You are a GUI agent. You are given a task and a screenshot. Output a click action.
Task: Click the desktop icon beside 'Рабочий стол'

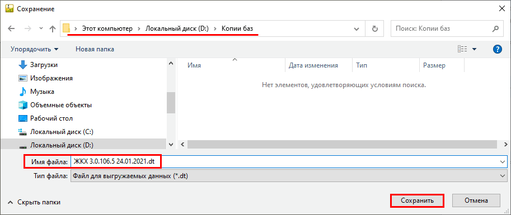[23, 118]
